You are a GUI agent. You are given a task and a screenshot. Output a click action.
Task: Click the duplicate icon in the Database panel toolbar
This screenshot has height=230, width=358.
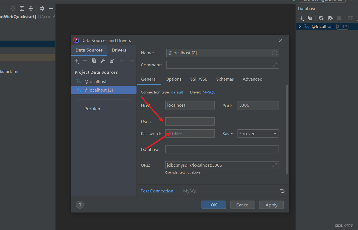[310, 18]
